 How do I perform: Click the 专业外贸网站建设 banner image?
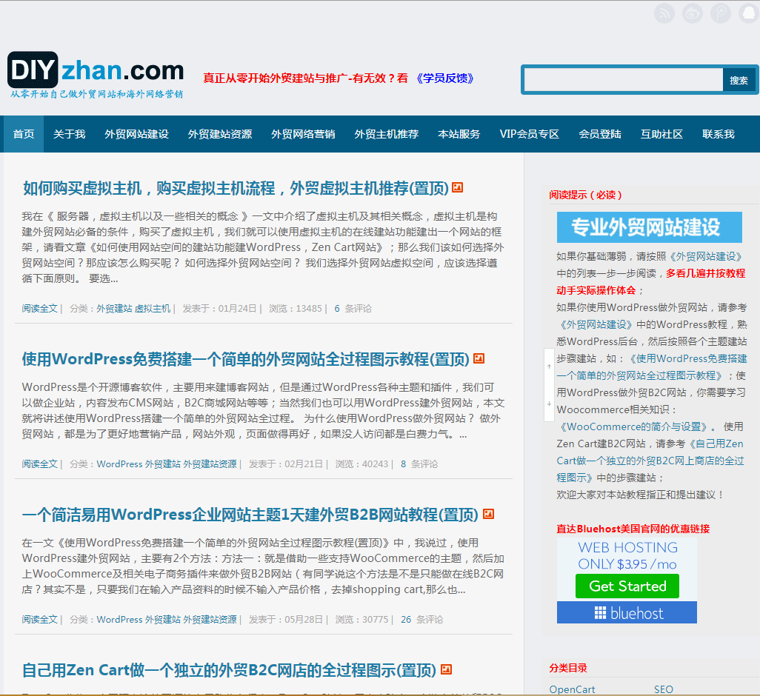coord(649,227)
